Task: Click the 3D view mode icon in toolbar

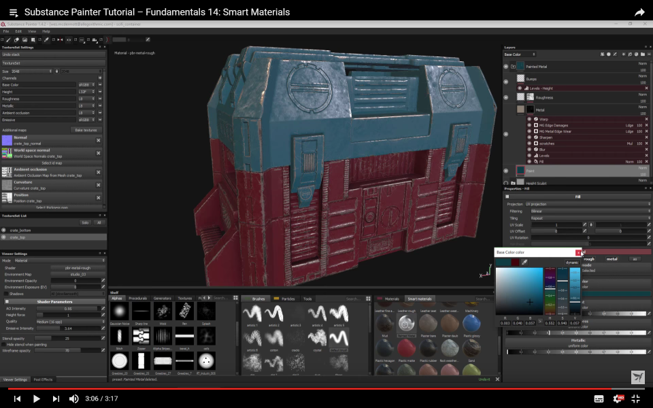Action: point(82,39)
